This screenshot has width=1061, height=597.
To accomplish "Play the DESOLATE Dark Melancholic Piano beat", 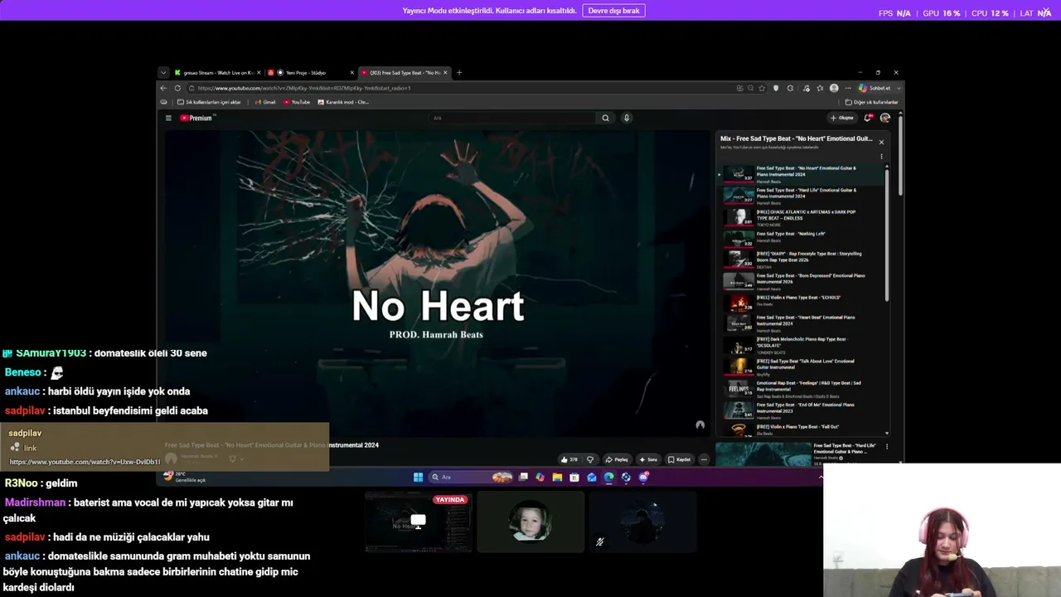I will click(x=802, y=345).
